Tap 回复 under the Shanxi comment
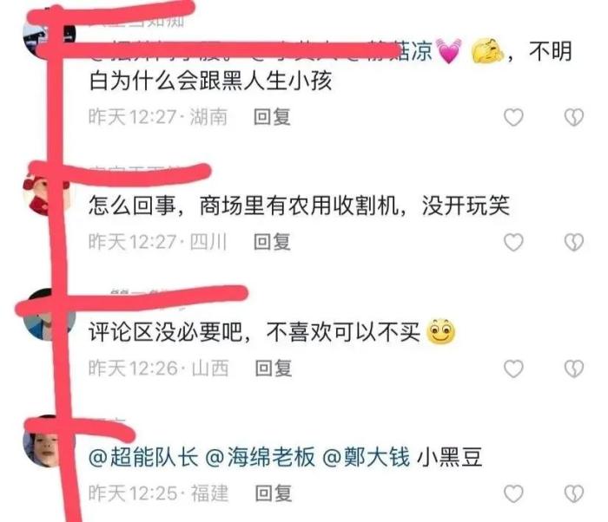608x522 pixels. click(x=274, y=369)
